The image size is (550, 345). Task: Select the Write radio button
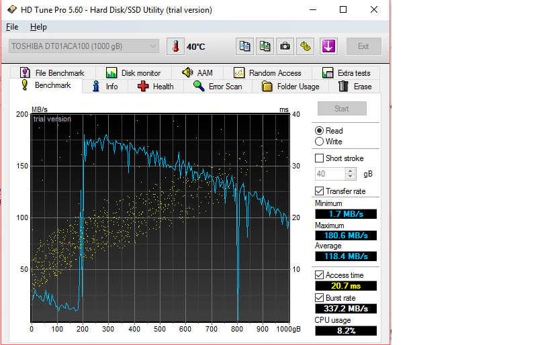(x=319, y=142)
